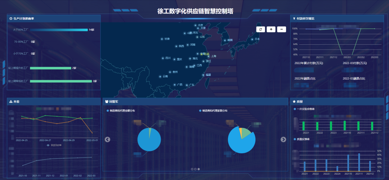Select the 山东 map marker
389x180 pixels.
tap(197, 37)
